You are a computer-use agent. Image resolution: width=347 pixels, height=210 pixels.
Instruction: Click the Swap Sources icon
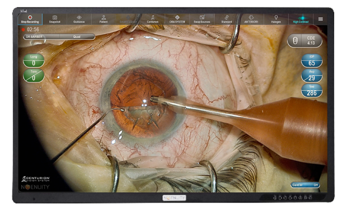[x=202, y=19]
